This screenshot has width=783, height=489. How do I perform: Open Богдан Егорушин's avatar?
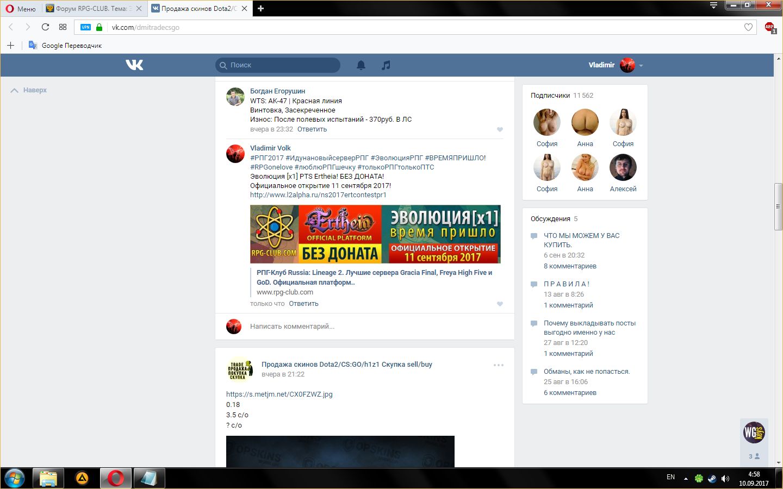pos(235,97)
